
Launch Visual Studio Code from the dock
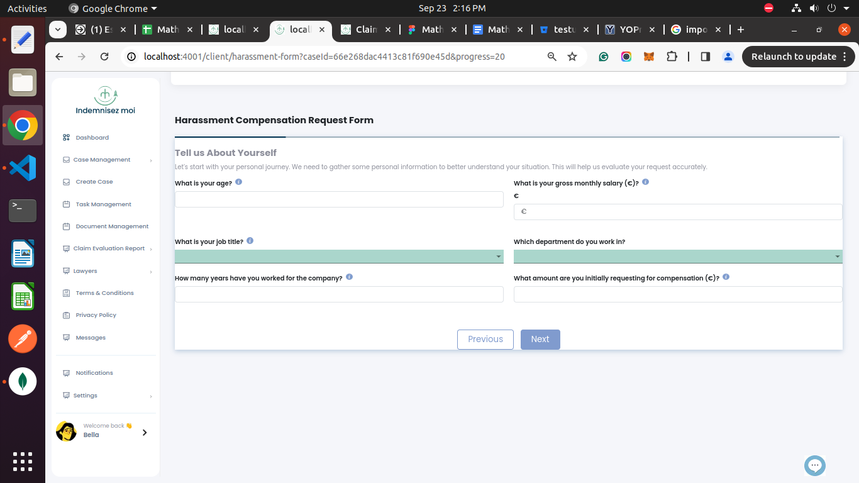click(23, 168)
